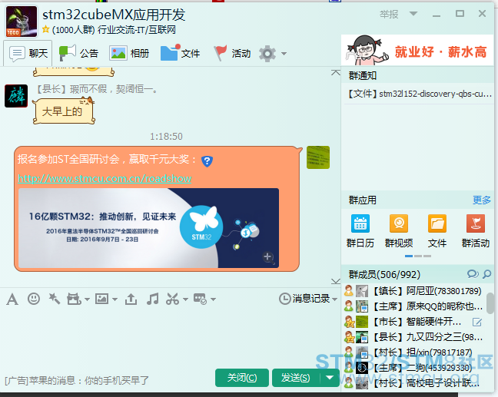Click the window shake icon in input toolbar
498x397 pixels.
[74, 299]
